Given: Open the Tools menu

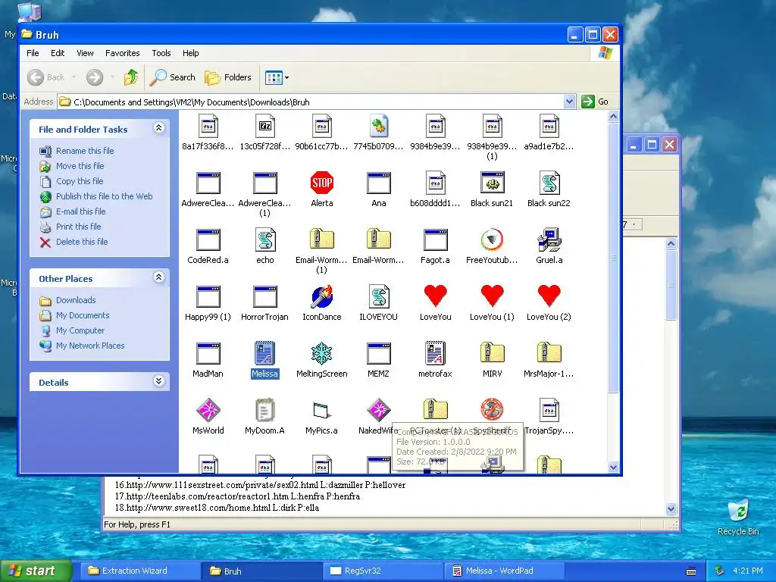Looking at the screenshot, I should 161,53.
